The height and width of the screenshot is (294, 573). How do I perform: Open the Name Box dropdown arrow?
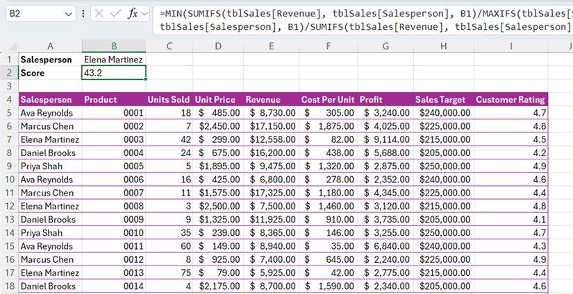point(68,15)
